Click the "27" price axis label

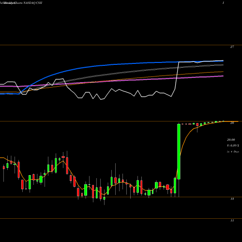[x=232, y=47]
